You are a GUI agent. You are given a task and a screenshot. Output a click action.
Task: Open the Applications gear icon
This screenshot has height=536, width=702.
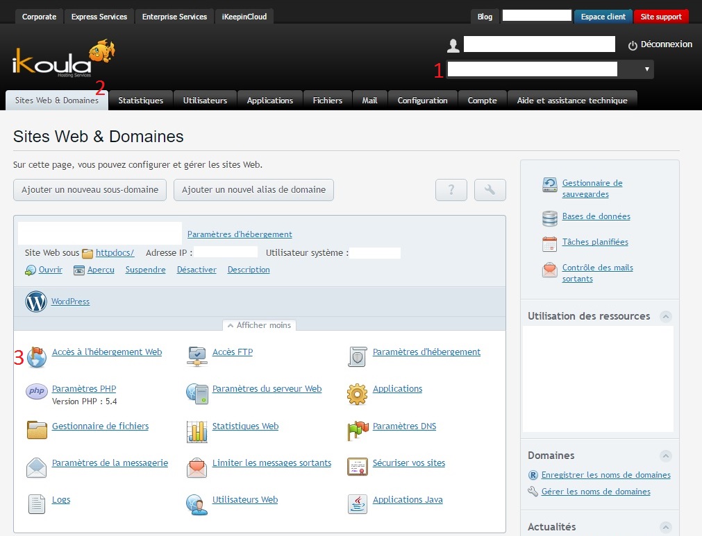[x=357, y=394]
